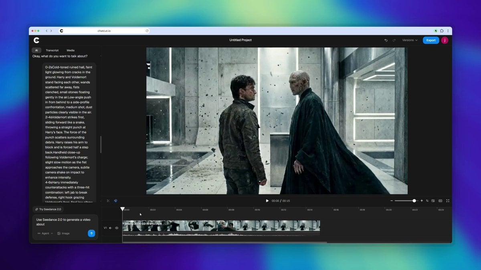Screen dimensions: 481x270
Task: Click the chat panel vertical scrollbar
Action: click(101, 144)
